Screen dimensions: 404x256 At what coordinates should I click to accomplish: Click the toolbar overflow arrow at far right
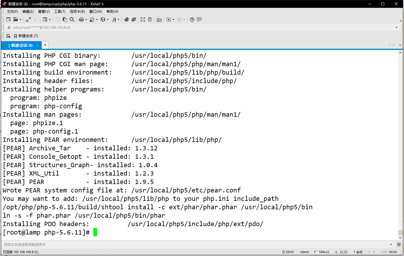(401, 21)
